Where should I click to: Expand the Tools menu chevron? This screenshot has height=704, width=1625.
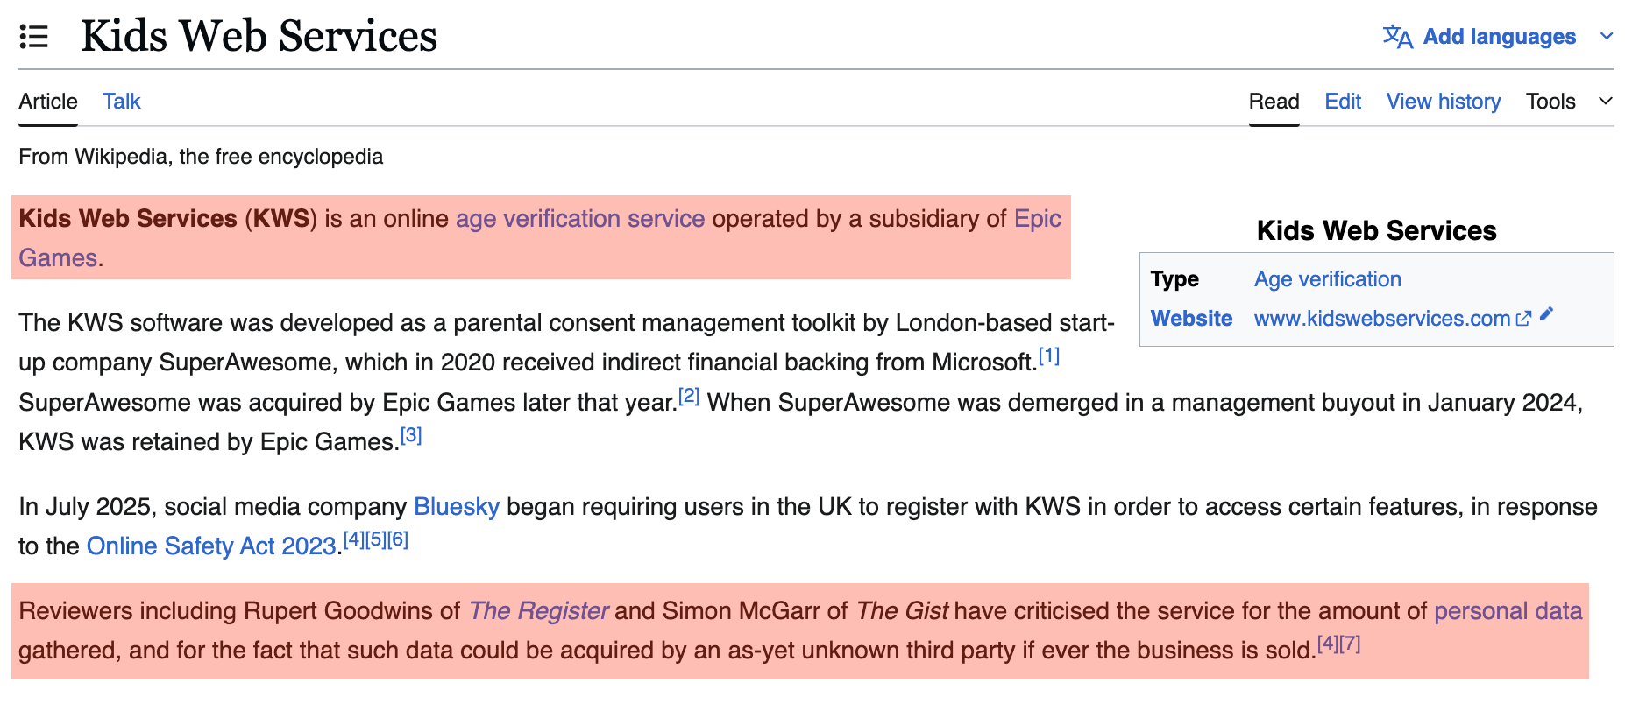tap(1605, 102)
